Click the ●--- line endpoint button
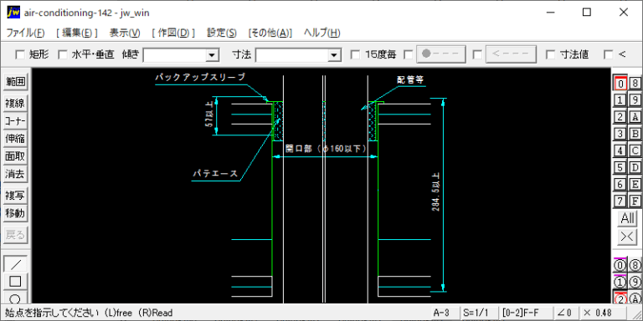The image size is (643, 321). 441,54
